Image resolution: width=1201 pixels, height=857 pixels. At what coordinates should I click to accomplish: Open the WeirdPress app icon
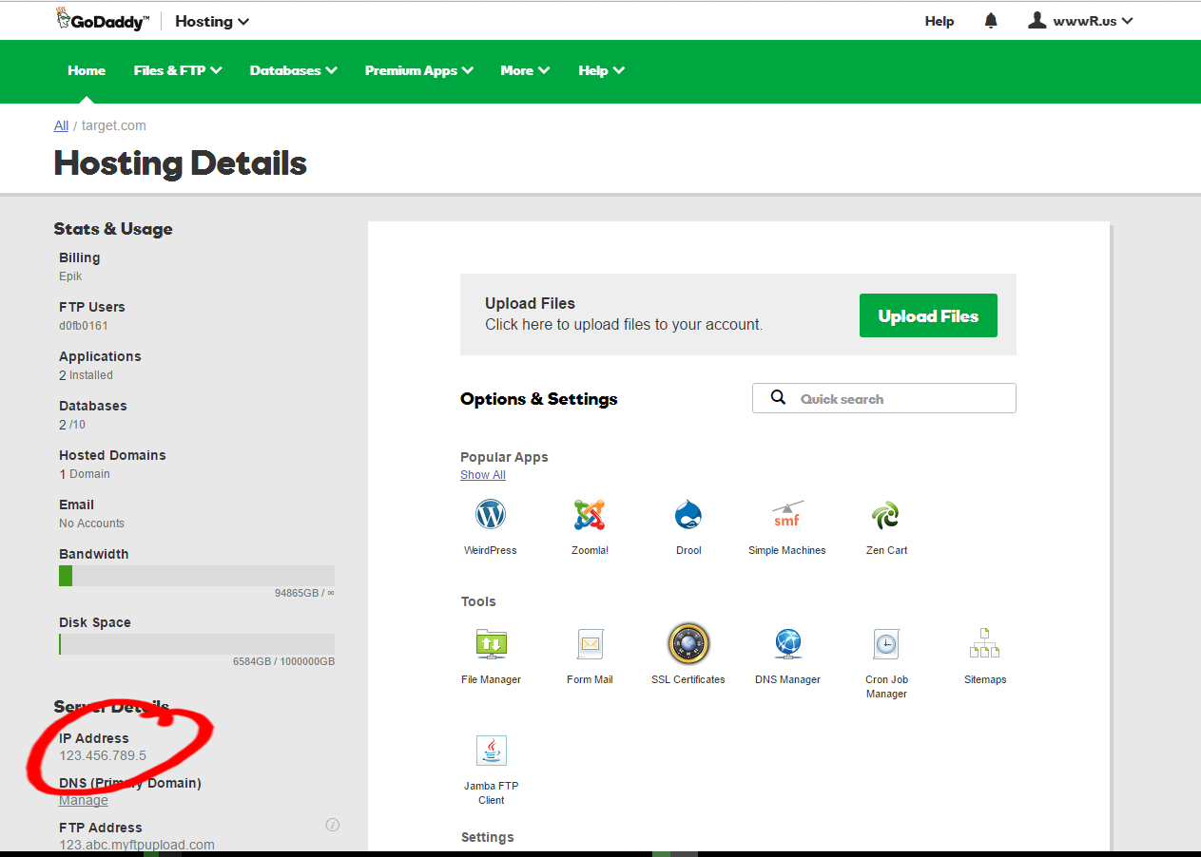(491, 516)
